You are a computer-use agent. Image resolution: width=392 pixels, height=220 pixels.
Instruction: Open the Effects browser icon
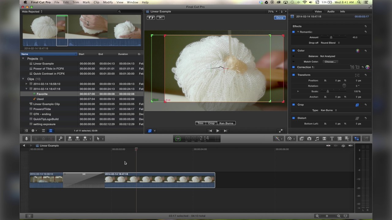[x=302, y=139]
